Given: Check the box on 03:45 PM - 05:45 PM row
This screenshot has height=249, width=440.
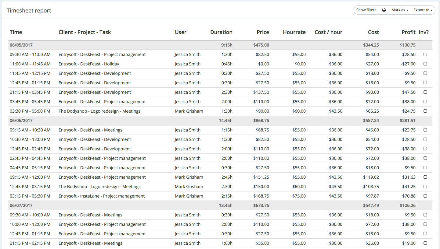Looking at the screenshot, I should 425,102.
